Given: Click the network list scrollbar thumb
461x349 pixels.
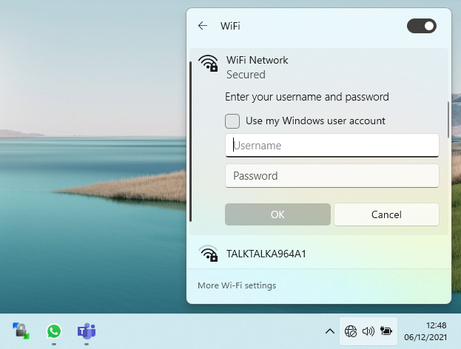Looking at the screenshot, I should pos(448,120).
